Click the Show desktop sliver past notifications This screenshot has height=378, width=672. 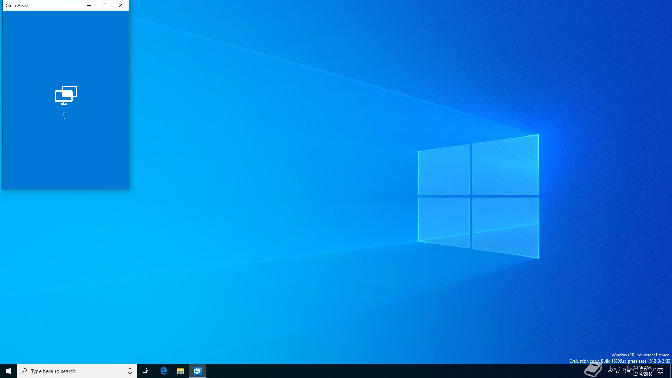(671, 371)
